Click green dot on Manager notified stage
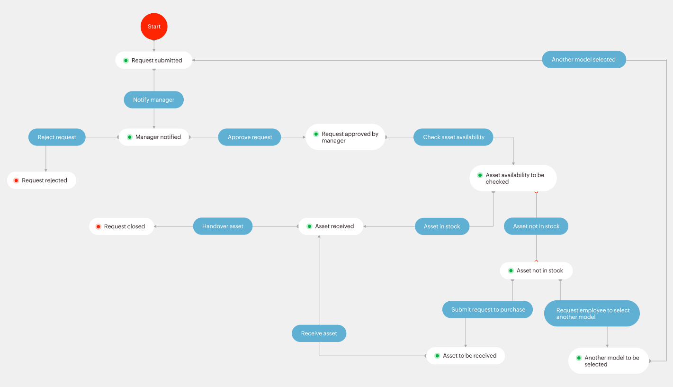The height and width of the screenshot is (387, 673). point(129,137)
